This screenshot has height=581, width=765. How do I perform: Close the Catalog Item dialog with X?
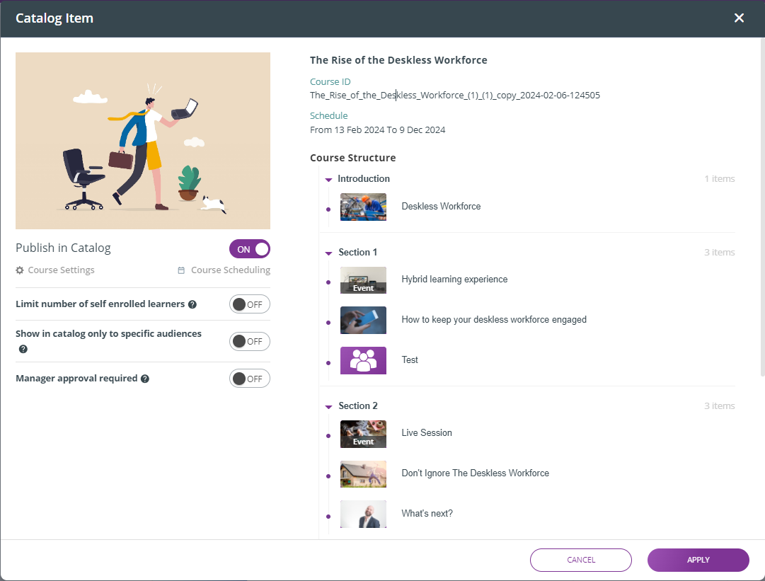click(x=739, y=18)
